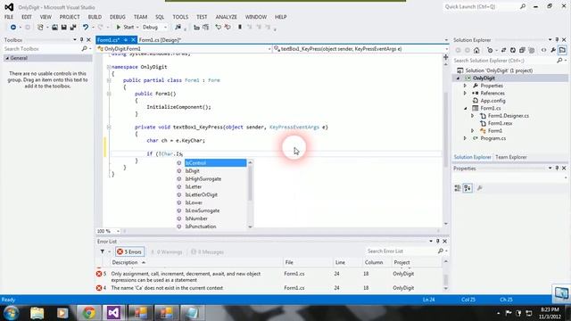The image size is (571, 321).
Task: Click the Save toolbar icon
Action: [63, 28]
